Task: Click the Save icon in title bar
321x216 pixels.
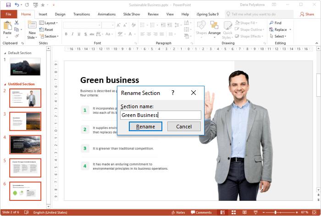Action: tap(8, 5)
